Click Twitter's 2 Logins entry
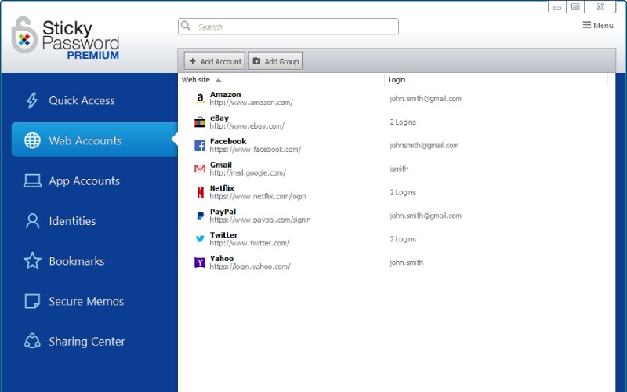627x392 pixels. coord(403,239)
